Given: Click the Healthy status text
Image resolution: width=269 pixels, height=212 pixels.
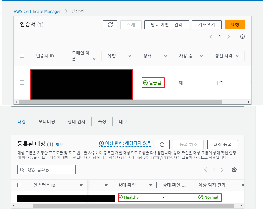Looking at the screenshot, I should click(x=131, y=197).
